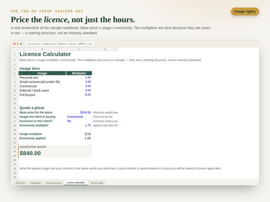
Task: Select column C header
Action: [x=79, y=49]
